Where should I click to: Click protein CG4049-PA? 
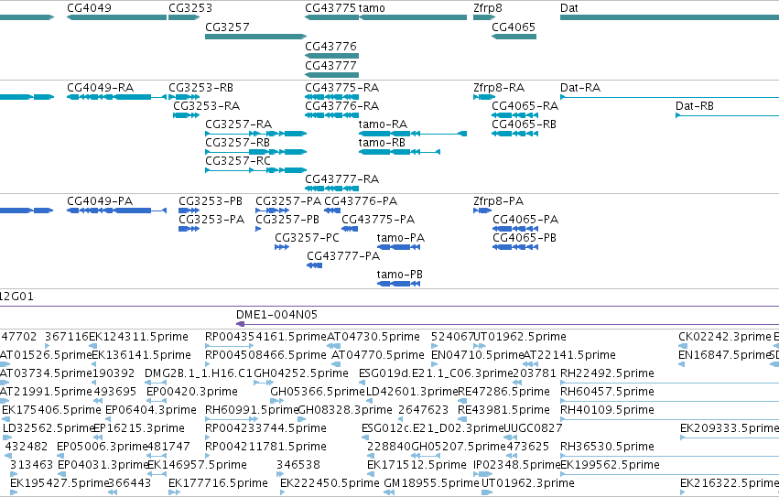click(117, 211)
